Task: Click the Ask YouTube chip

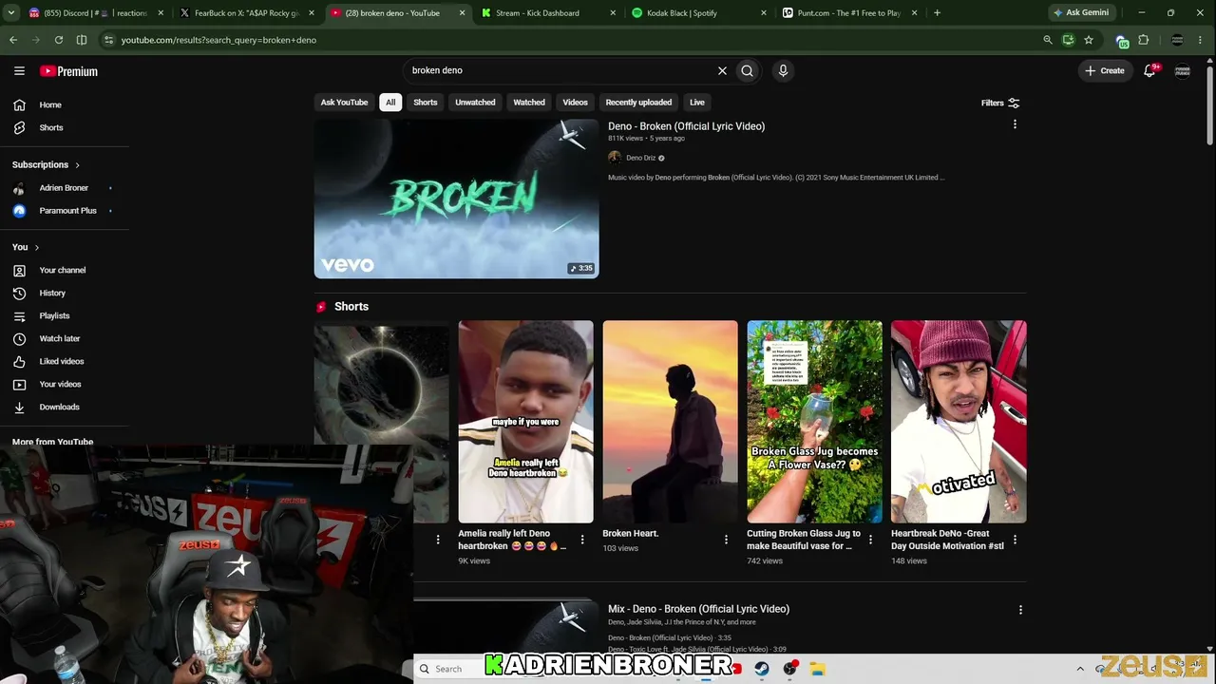Action: pos(344,103)
